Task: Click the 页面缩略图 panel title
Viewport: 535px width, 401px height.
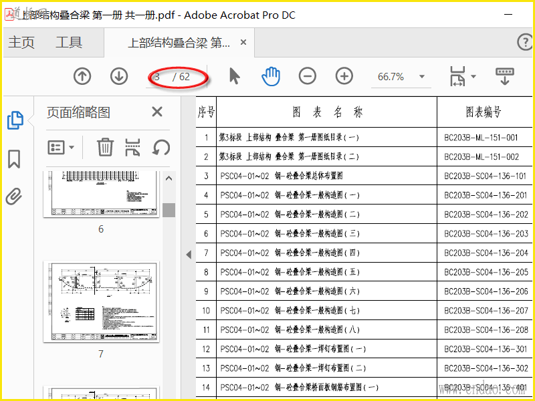Action: pyautogui.click(x=78, y=112)
